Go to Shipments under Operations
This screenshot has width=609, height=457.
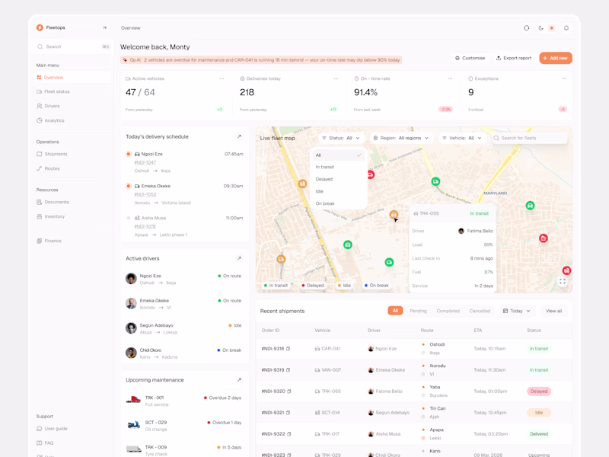[x=72, y=155]
